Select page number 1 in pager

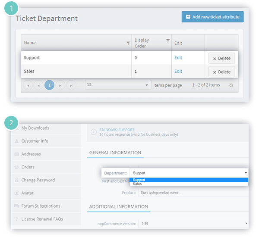coord(49,85)
